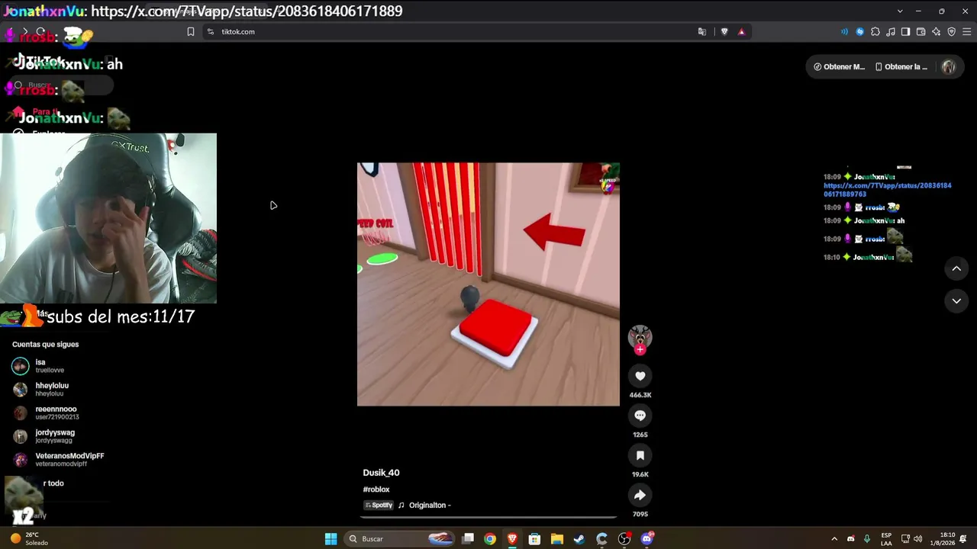Expand the hidden system tray icons

pyautogui.click(x=834, y=539)
